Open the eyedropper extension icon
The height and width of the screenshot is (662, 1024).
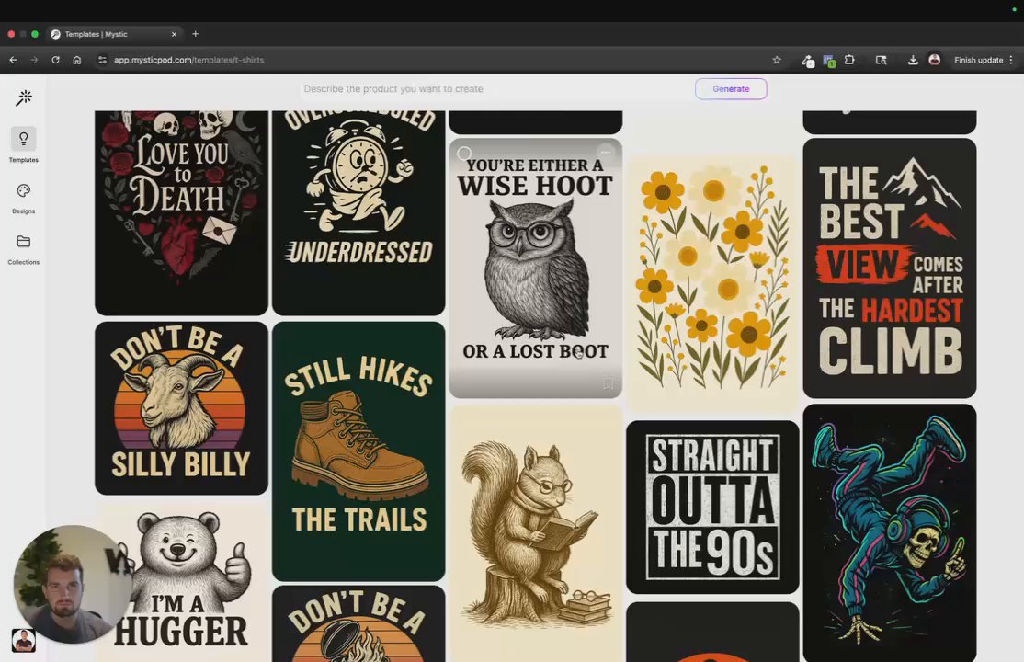808,61
